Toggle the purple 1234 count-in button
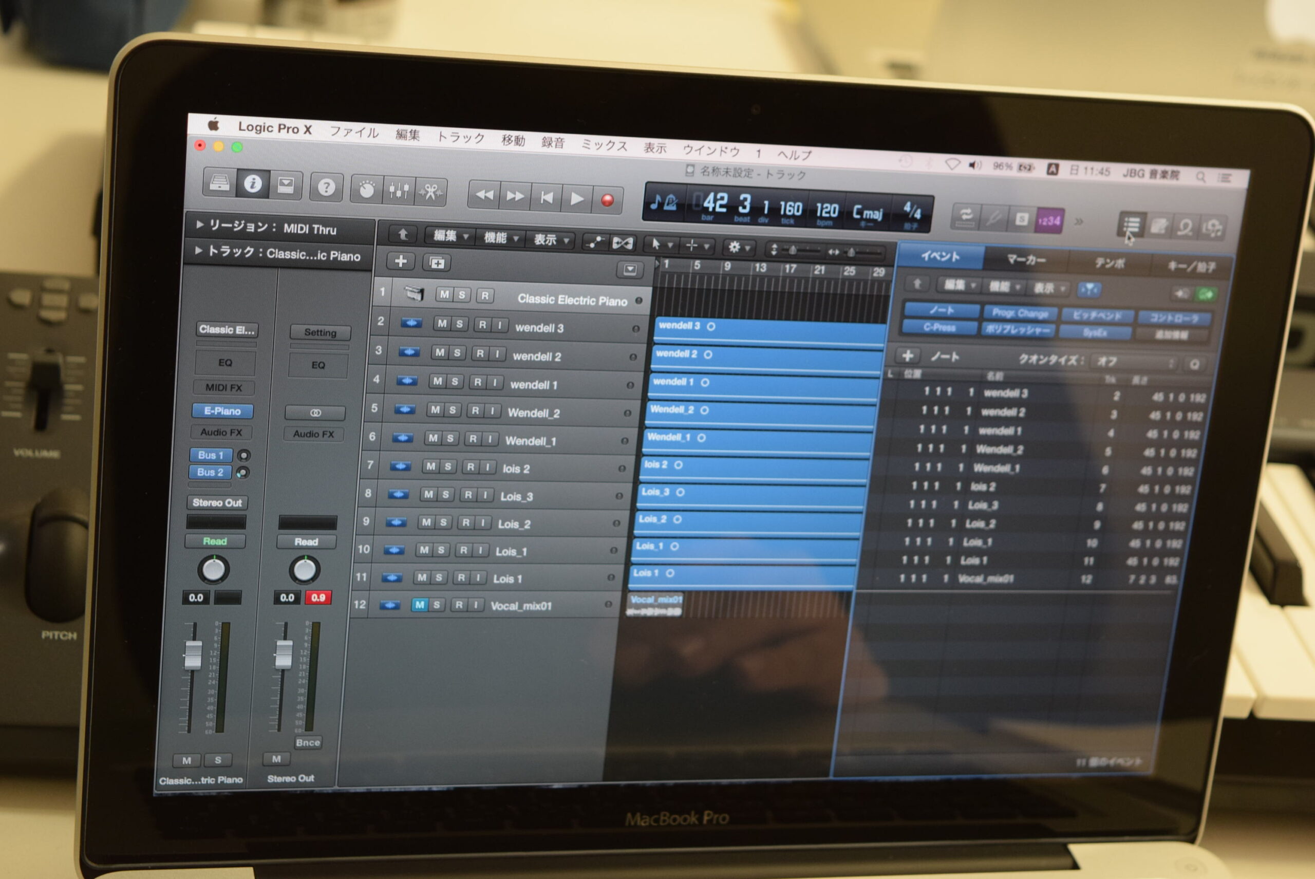 pos(1049,220)
